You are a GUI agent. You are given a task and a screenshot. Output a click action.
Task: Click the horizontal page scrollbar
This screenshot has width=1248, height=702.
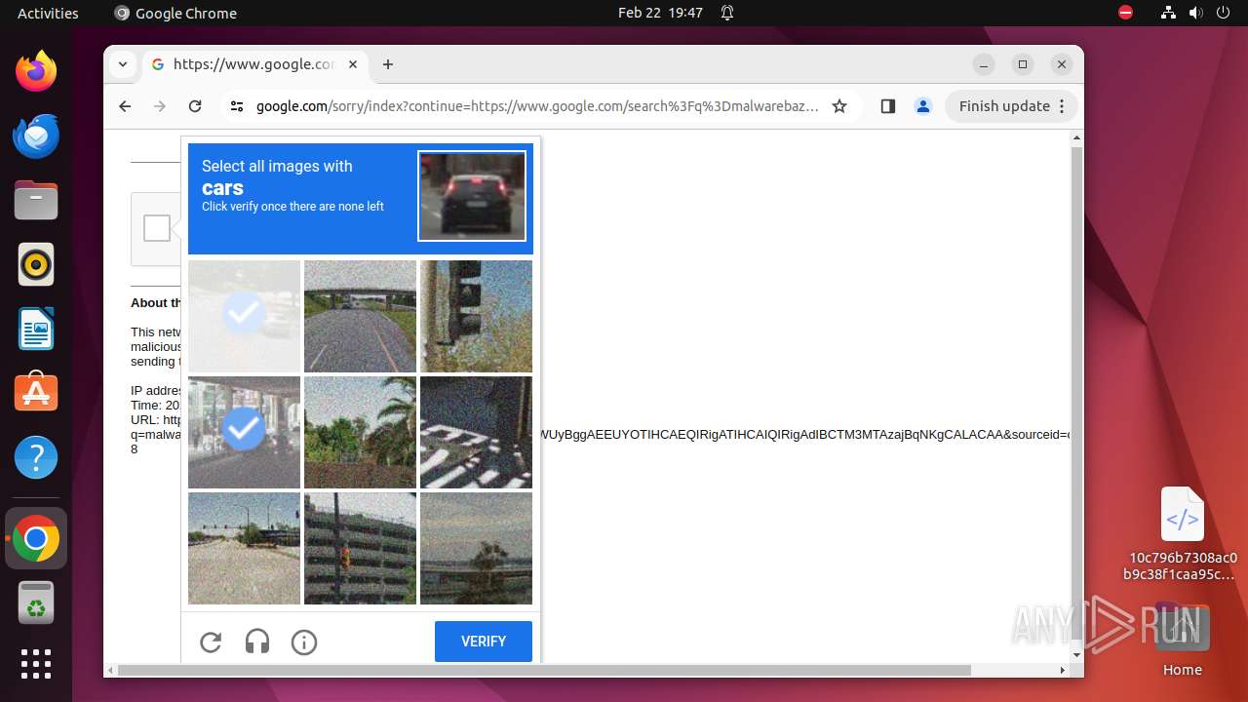pyautogui.click(x=544, y=670)
